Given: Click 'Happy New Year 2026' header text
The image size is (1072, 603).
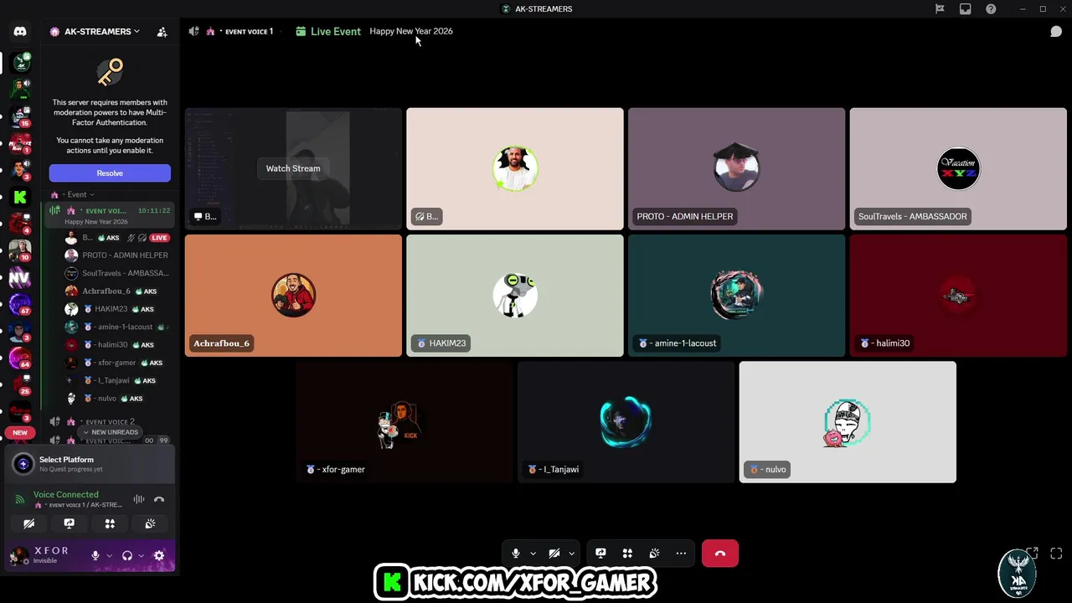Looking at the screenshot, I should 411,32.
